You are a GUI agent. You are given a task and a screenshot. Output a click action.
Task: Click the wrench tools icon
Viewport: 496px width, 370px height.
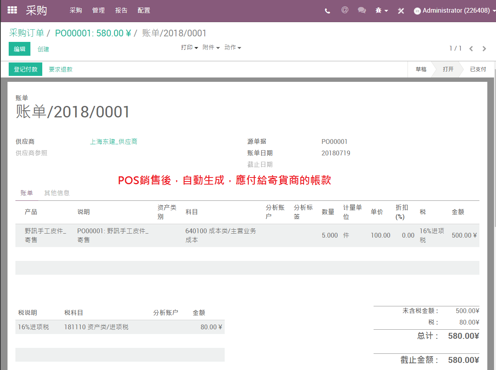(401, 11)
